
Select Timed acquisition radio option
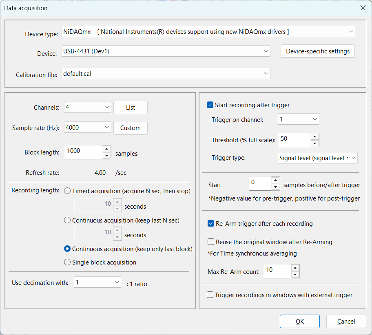coord(68,191)
